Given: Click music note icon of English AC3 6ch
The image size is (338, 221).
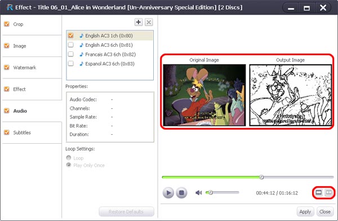Looking at the screenshot, I should click(x=81, y=45).
